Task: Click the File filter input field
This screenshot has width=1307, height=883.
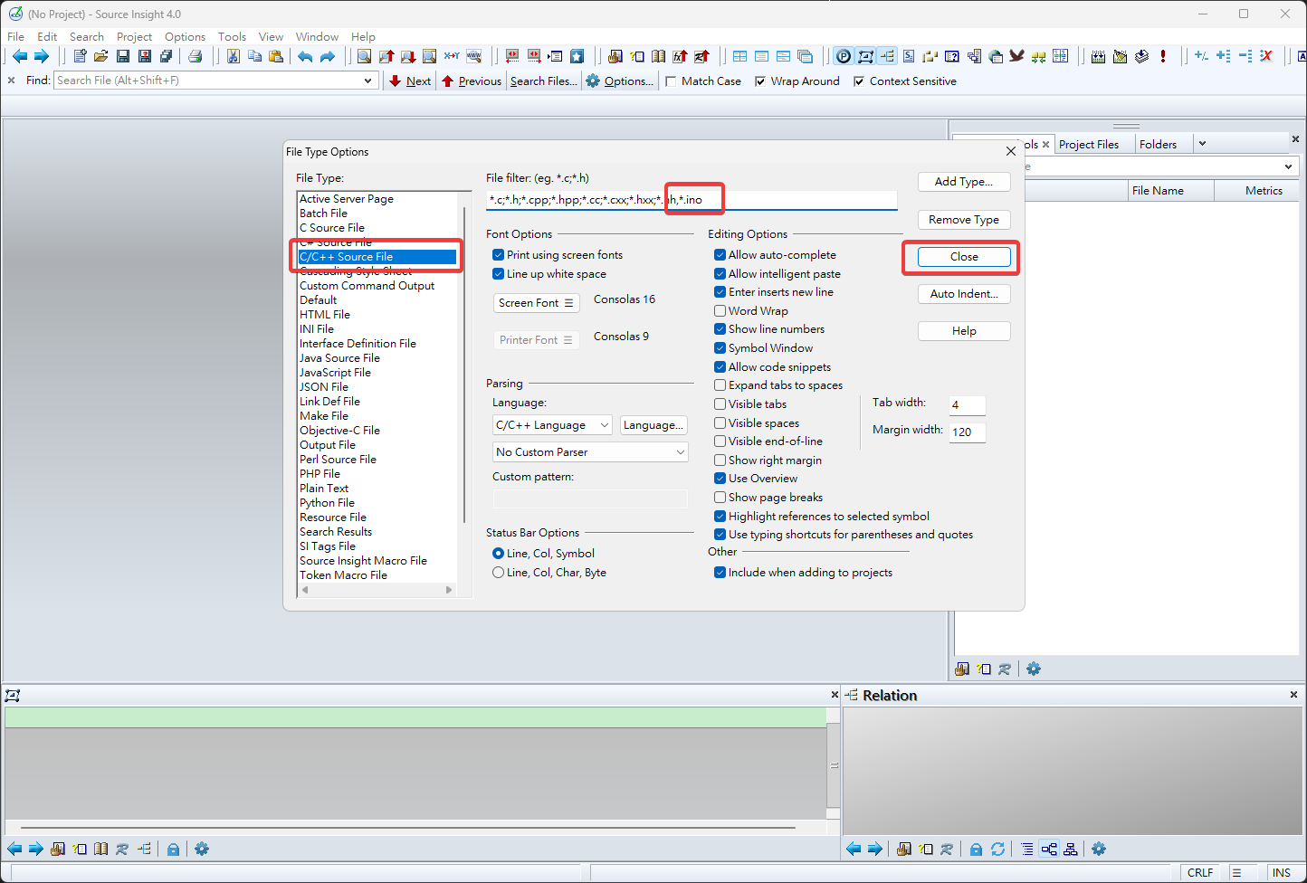Action: click(692, 200)
